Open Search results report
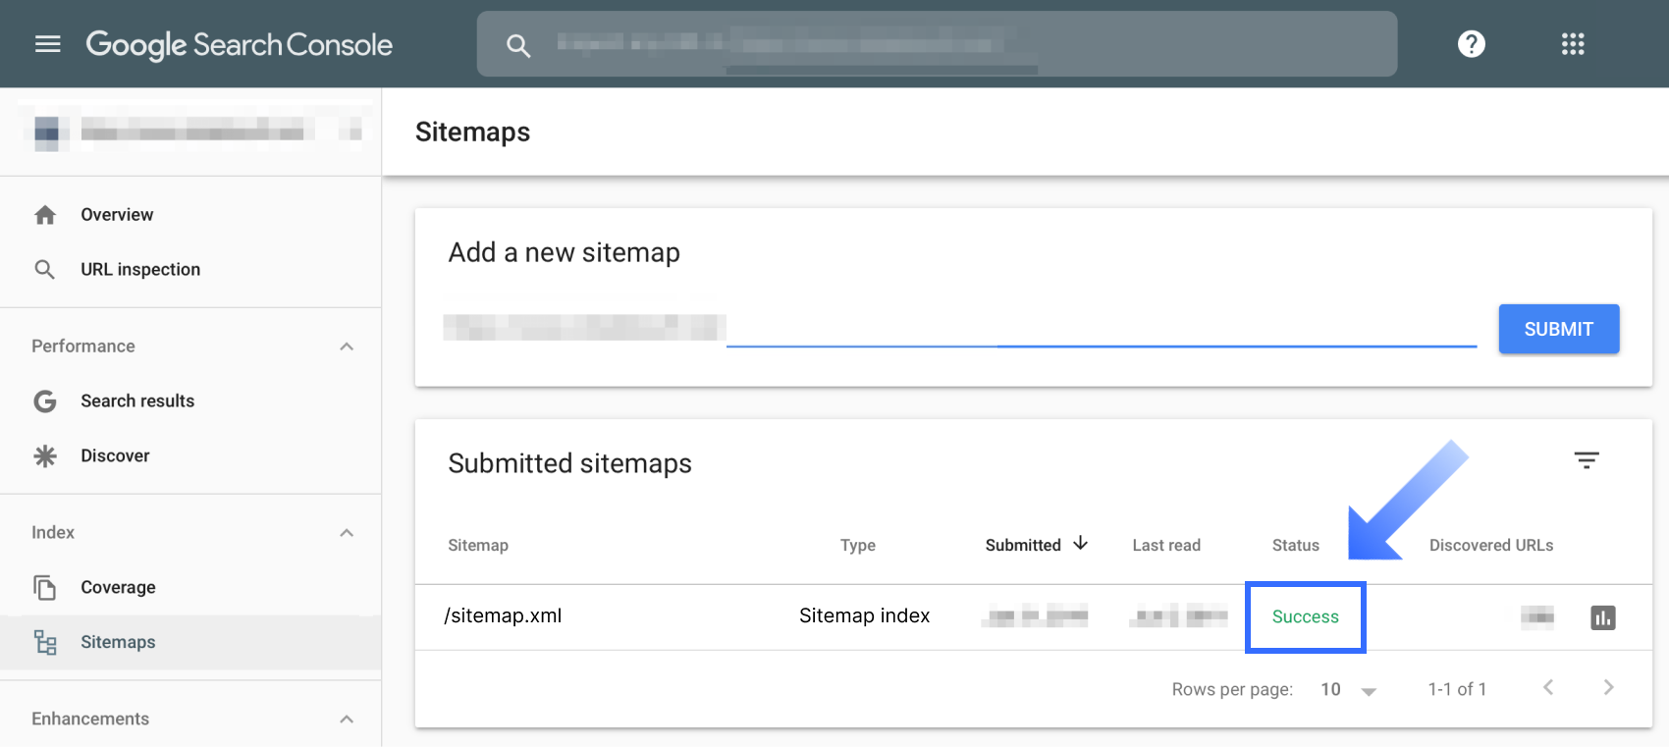 (x=137, y=400)
